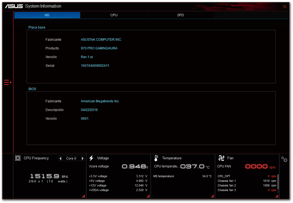Screen dimensions: 293x203
Task: Switch to the SPD tab
Action: coord(181,15)
